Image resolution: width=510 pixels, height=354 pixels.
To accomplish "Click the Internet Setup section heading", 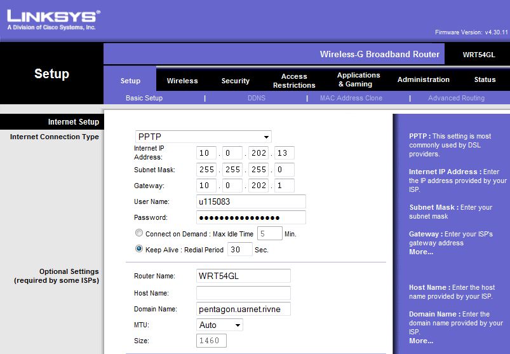I will [x=74, y=121].
